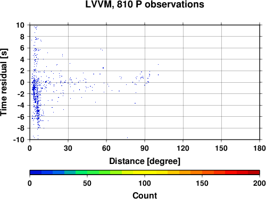This screenshot has width=266, height=199.
Task: Click the colorbar tick label "50"
Action: (87, 183)
